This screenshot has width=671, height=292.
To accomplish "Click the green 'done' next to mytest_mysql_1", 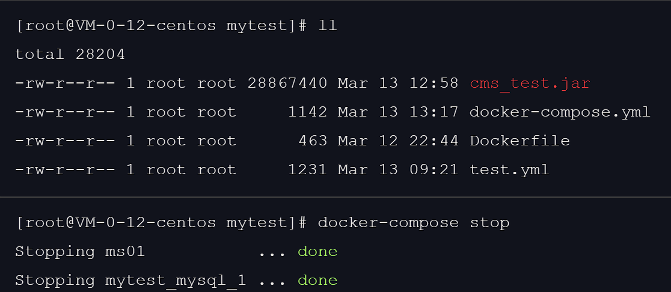I will point(317,280).
